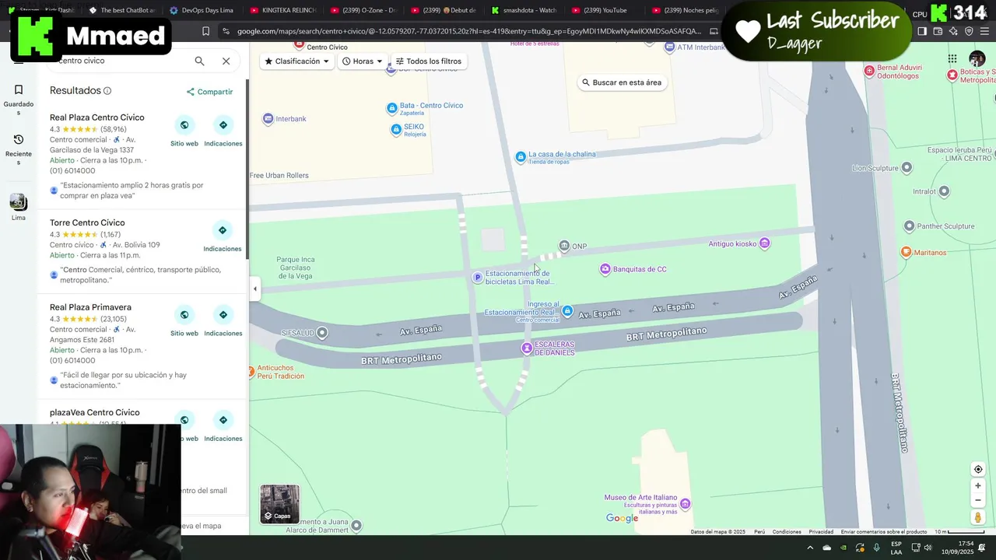Open the plazaVea Centro Cívico result
This screenshot has height=560, width=996.
(x=95, y=412)
